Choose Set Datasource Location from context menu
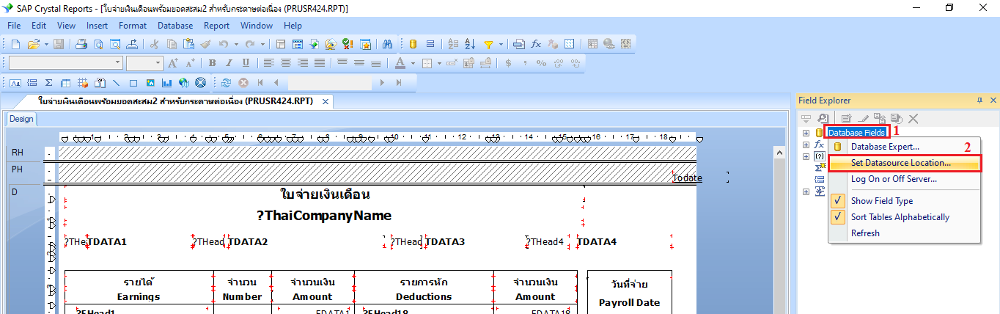 coord(900,163)
